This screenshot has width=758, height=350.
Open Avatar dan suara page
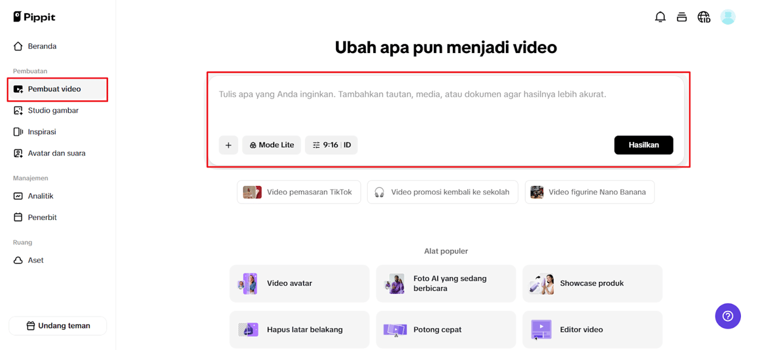point(56,153)
